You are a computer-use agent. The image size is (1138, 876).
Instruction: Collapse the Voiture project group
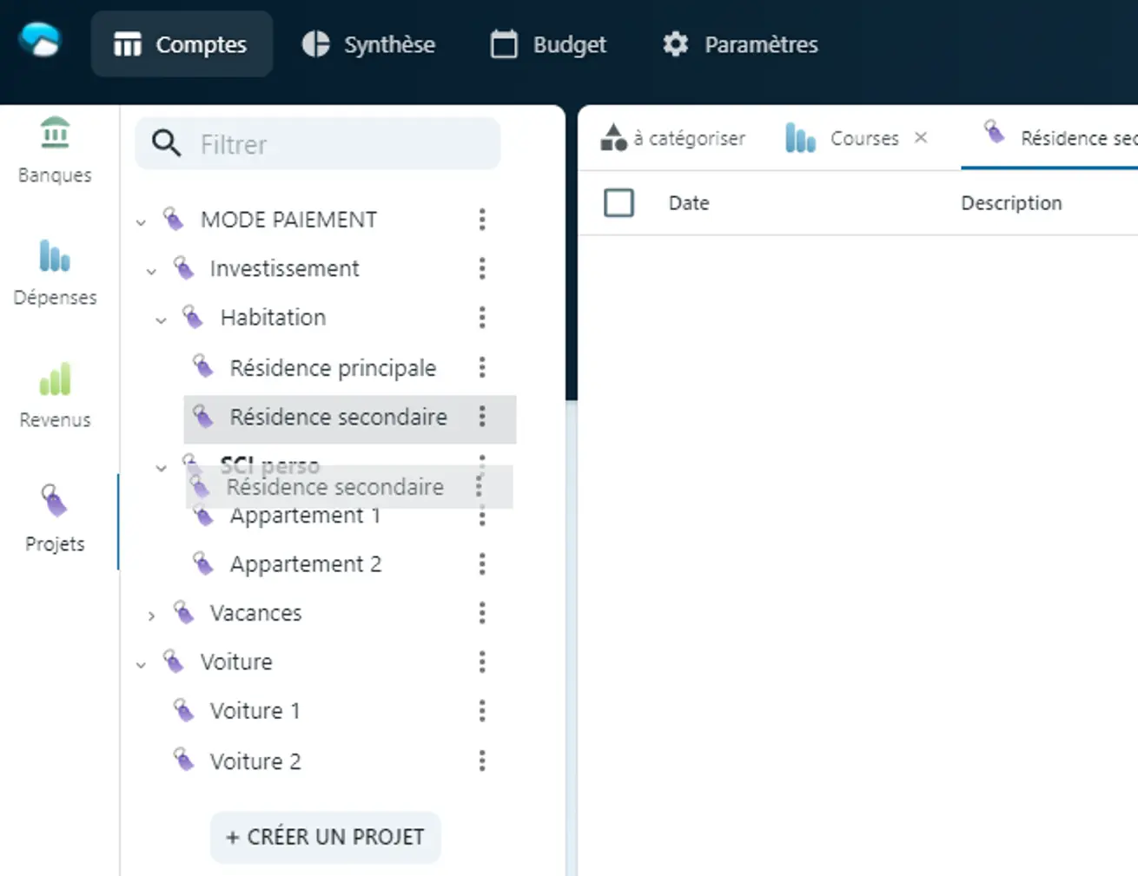point(142,665)
